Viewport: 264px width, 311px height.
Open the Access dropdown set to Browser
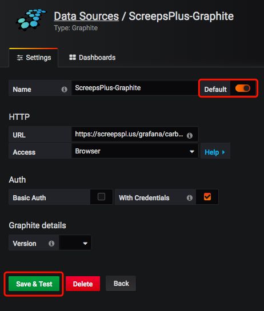point(135,151)
